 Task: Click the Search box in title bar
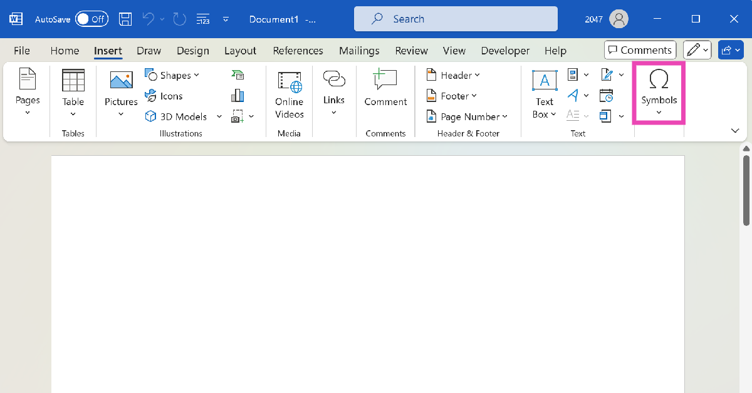pyautogui.click(x=456, y=19)
